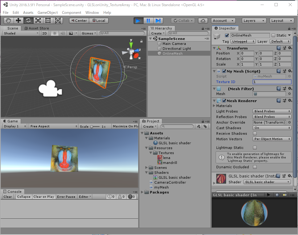This screenshot has height=235, width=298.
Task: Open the Gizmos dropdown
Action: point(88,33)
